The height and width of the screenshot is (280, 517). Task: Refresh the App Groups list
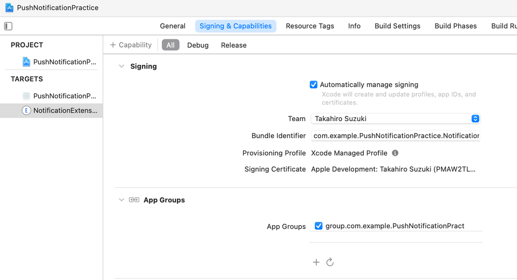pos(330,262)
